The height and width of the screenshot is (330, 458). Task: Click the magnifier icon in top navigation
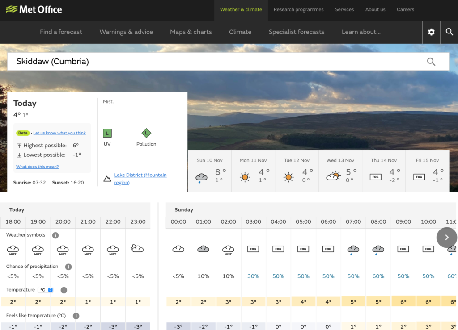coord(449,32)
